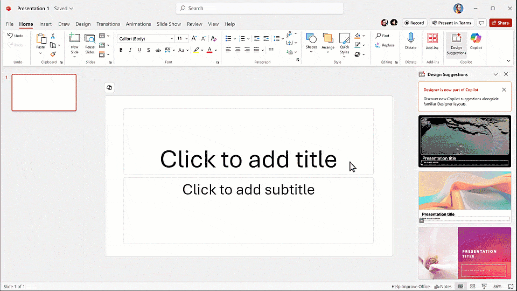The width and height of the screenshot is (517, 291).
Task: Open the Transitions tab
Action: pos(108,24)
